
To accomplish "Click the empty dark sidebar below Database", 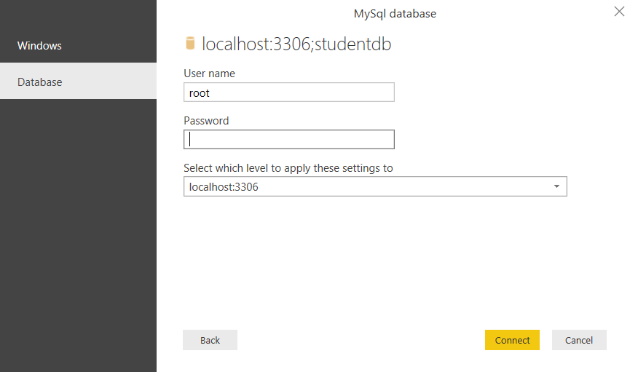I will pos(78,233).
